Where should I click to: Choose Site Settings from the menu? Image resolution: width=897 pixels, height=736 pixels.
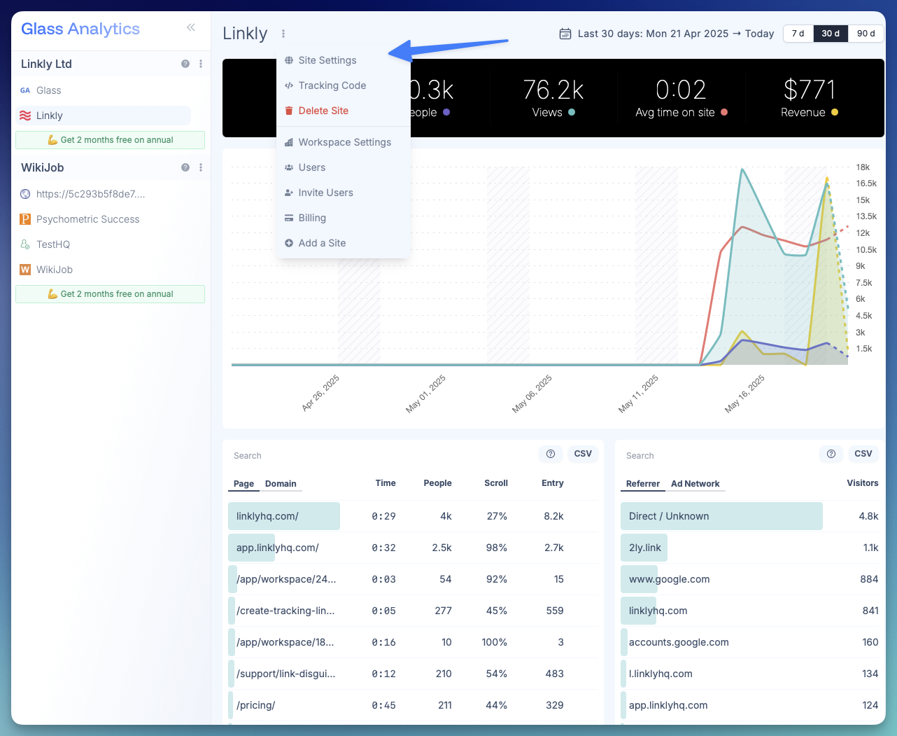pyautogui.click(x=344, y=60)
